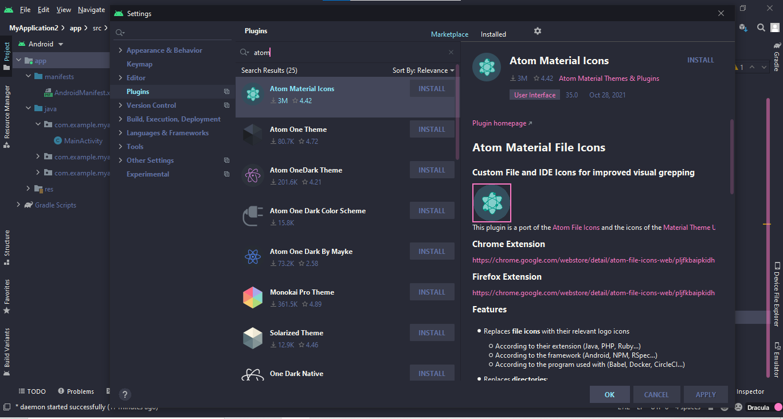Click the User Interface tag

tap(535, 95)
